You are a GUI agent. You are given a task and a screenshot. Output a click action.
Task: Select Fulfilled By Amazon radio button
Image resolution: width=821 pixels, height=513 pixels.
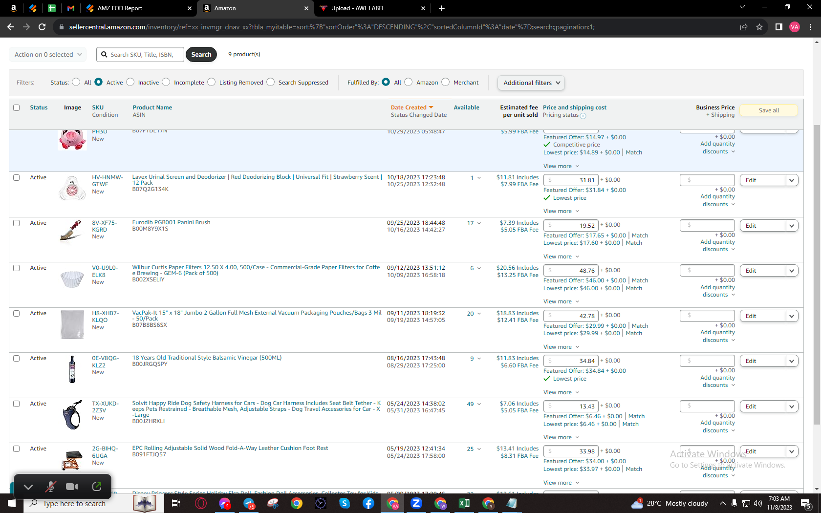coord(409,82)
